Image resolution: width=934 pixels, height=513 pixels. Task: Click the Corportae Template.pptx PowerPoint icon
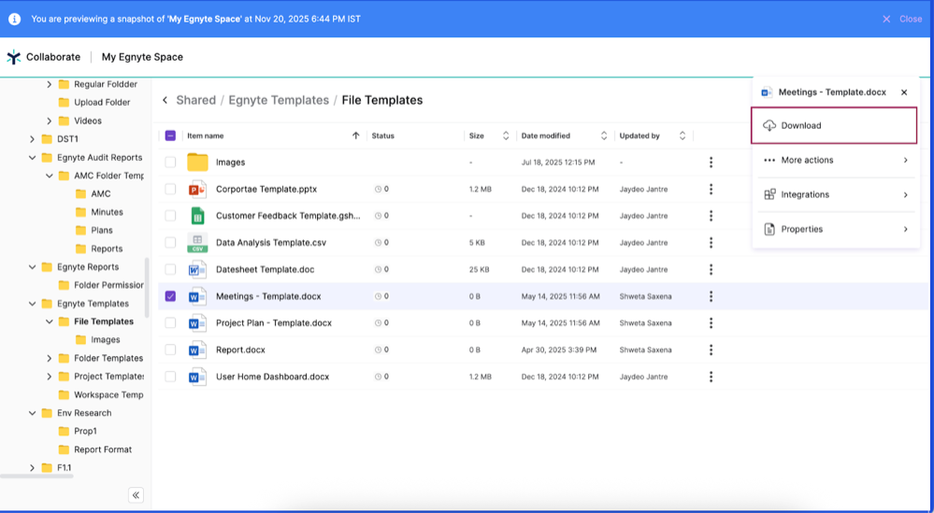(x=197, y=190)
